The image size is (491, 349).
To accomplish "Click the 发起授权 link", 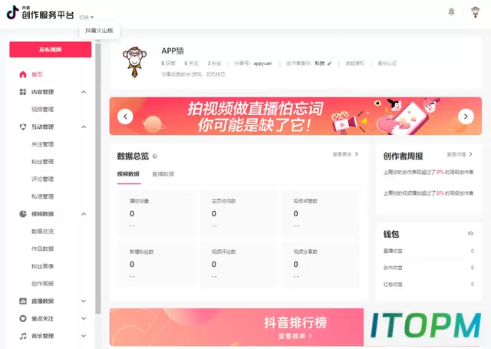I will click(354, 64).
